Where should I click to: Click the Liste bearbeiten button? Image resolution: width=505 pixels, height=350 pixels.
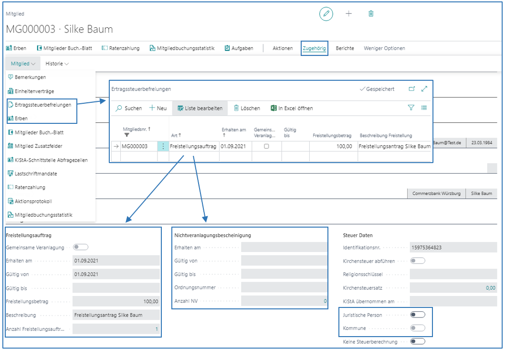pyautogui.click(x=200, y=109)
